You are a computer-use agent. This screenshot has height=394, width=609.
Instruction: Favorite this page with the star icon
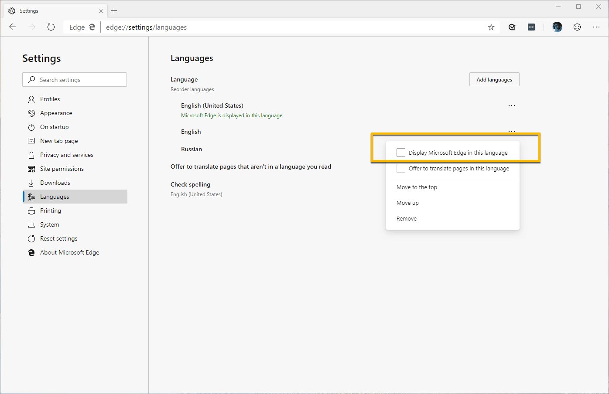[491, 27]
